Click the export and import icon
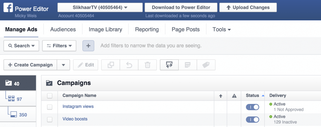Viewport: 321px width, 127px height. click(169, 65)
